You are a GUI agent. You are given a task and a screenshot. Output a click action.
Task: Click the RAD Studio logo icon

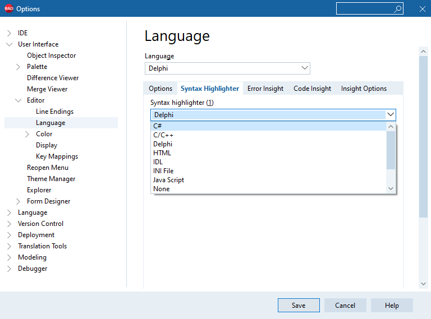(x=9, y=8)
